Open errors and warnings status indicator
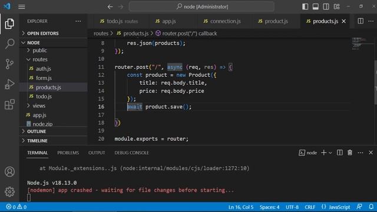 pyautogui.click(x=16, y=207)
